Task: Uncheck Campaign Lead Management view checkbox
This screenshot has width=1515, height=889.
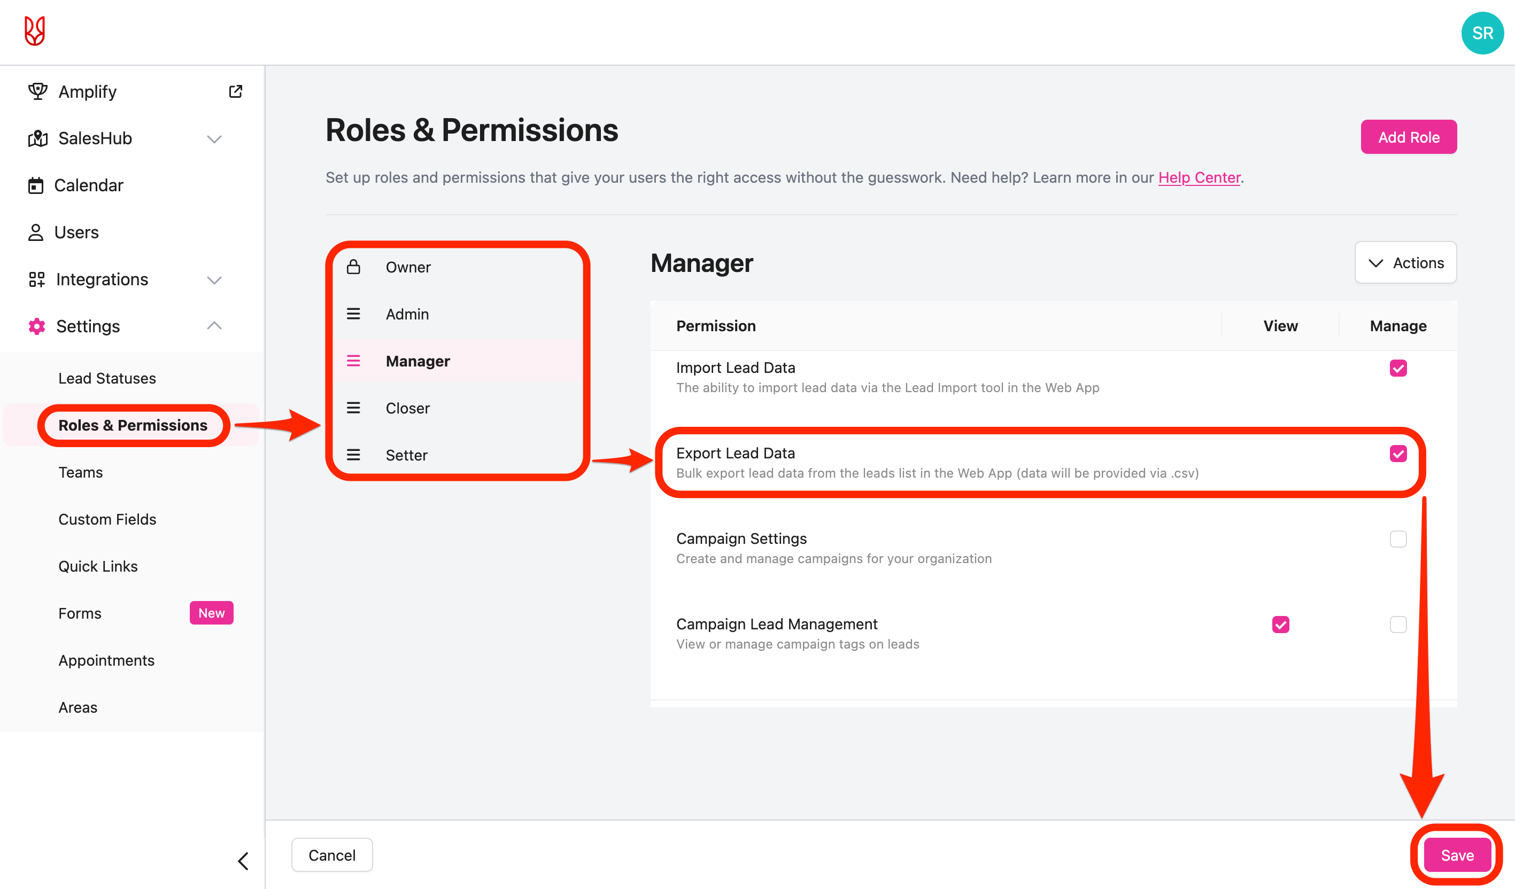Action: [1280, 625]
